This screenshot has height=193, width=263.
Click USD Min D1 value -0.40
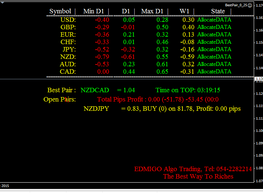click(102, 20)
